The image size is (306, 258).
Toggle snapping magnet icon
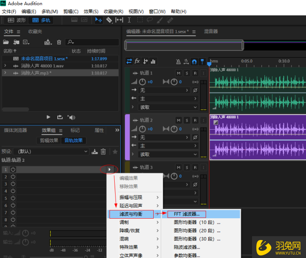click(x=194, y=62)
